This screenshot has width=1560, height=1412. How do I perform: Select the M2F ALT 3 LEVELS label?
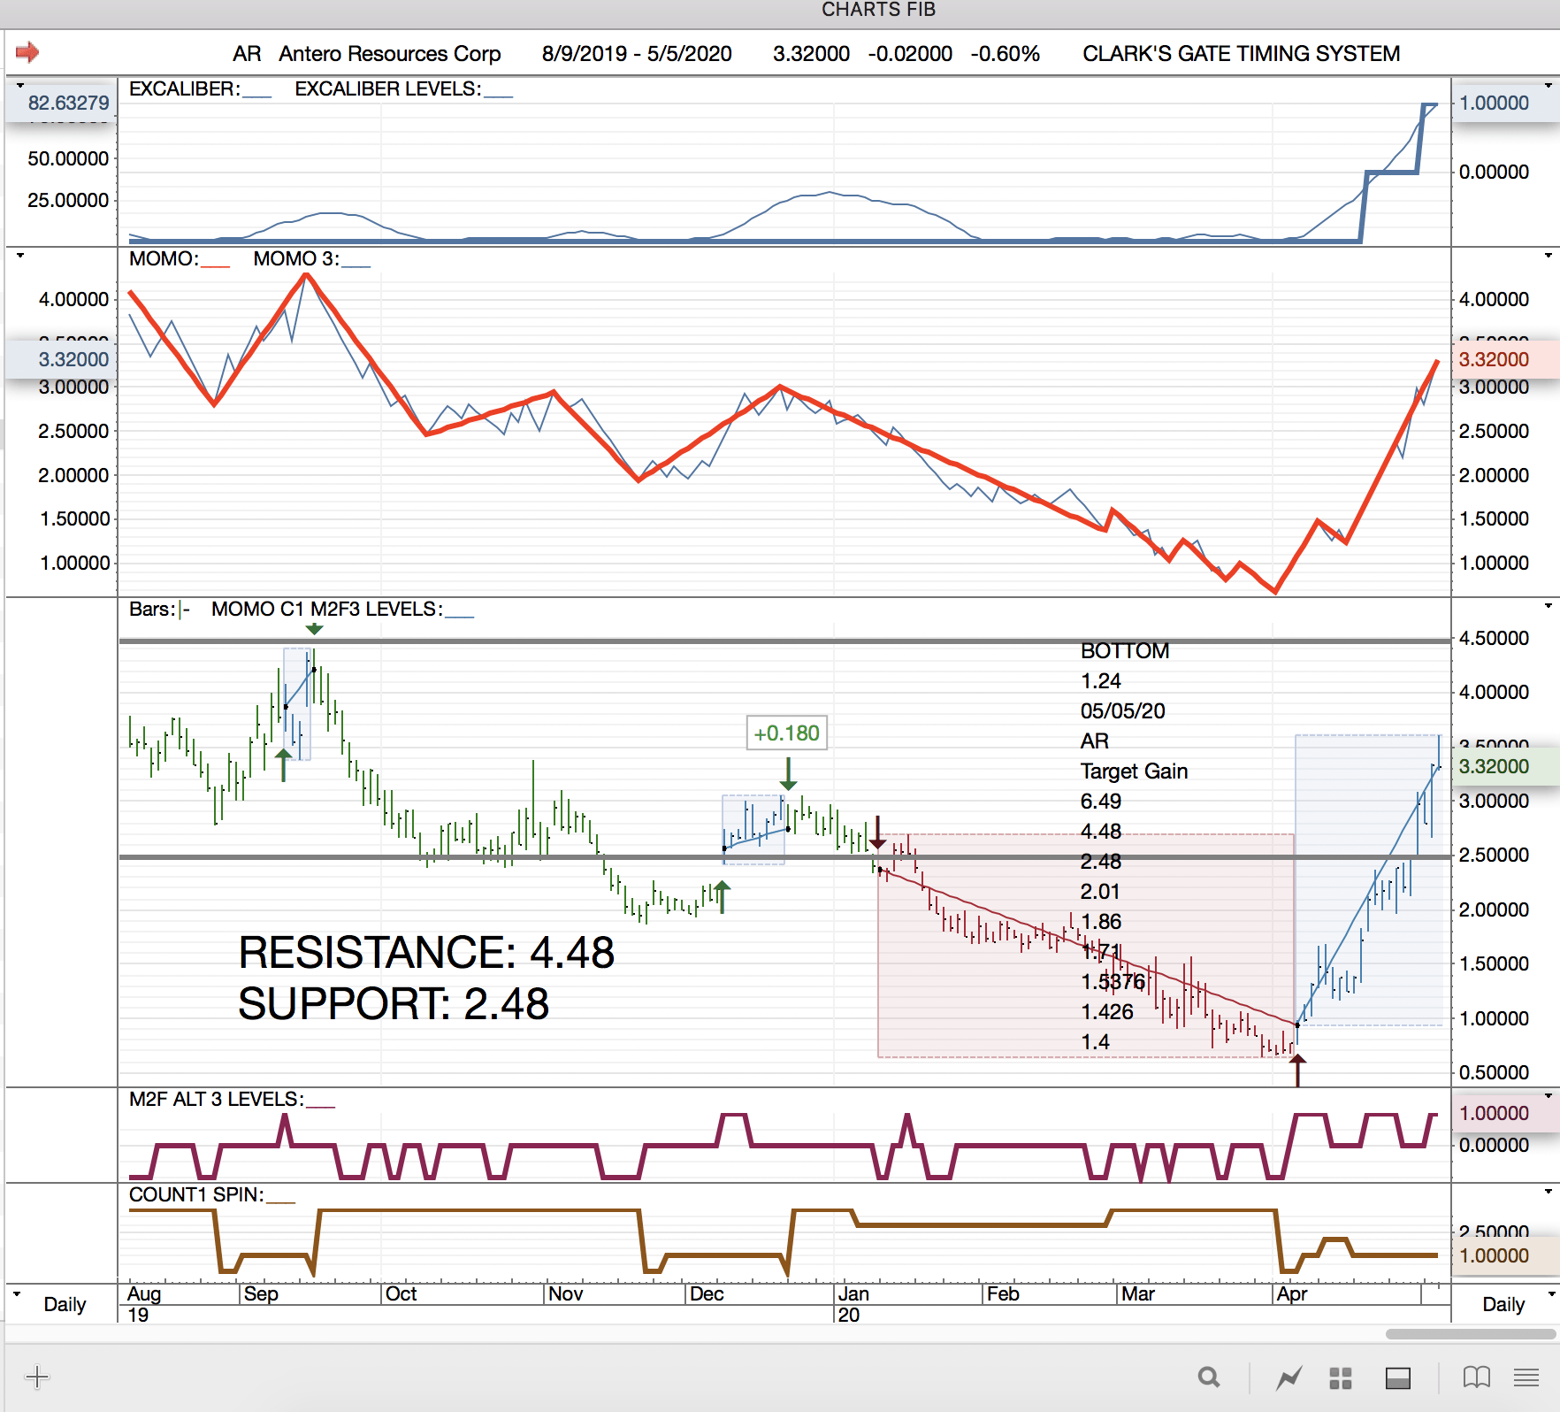coord(216,1100)
